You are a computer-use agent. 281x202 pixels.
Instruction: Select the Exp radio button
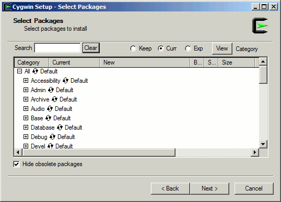click(188, 48)
